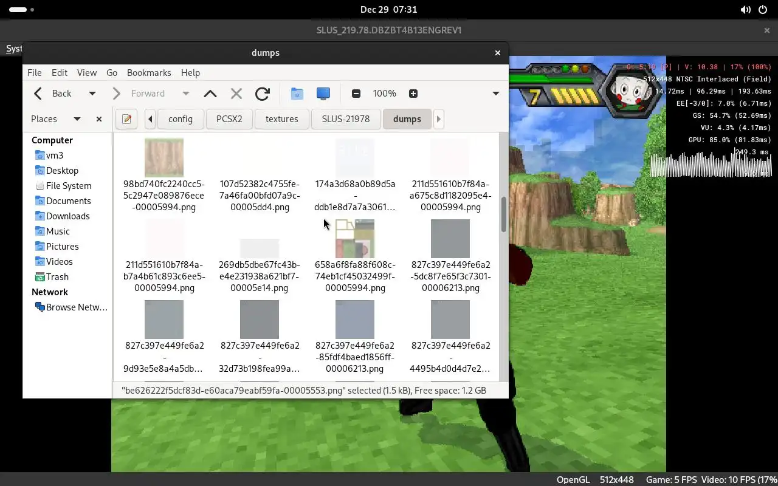The height and width of the screenshot is (486, 778).
Task: Click file name 211d551610b7f84a-a675c8d1182095e4-00005994.png
Action: (450, 196)
